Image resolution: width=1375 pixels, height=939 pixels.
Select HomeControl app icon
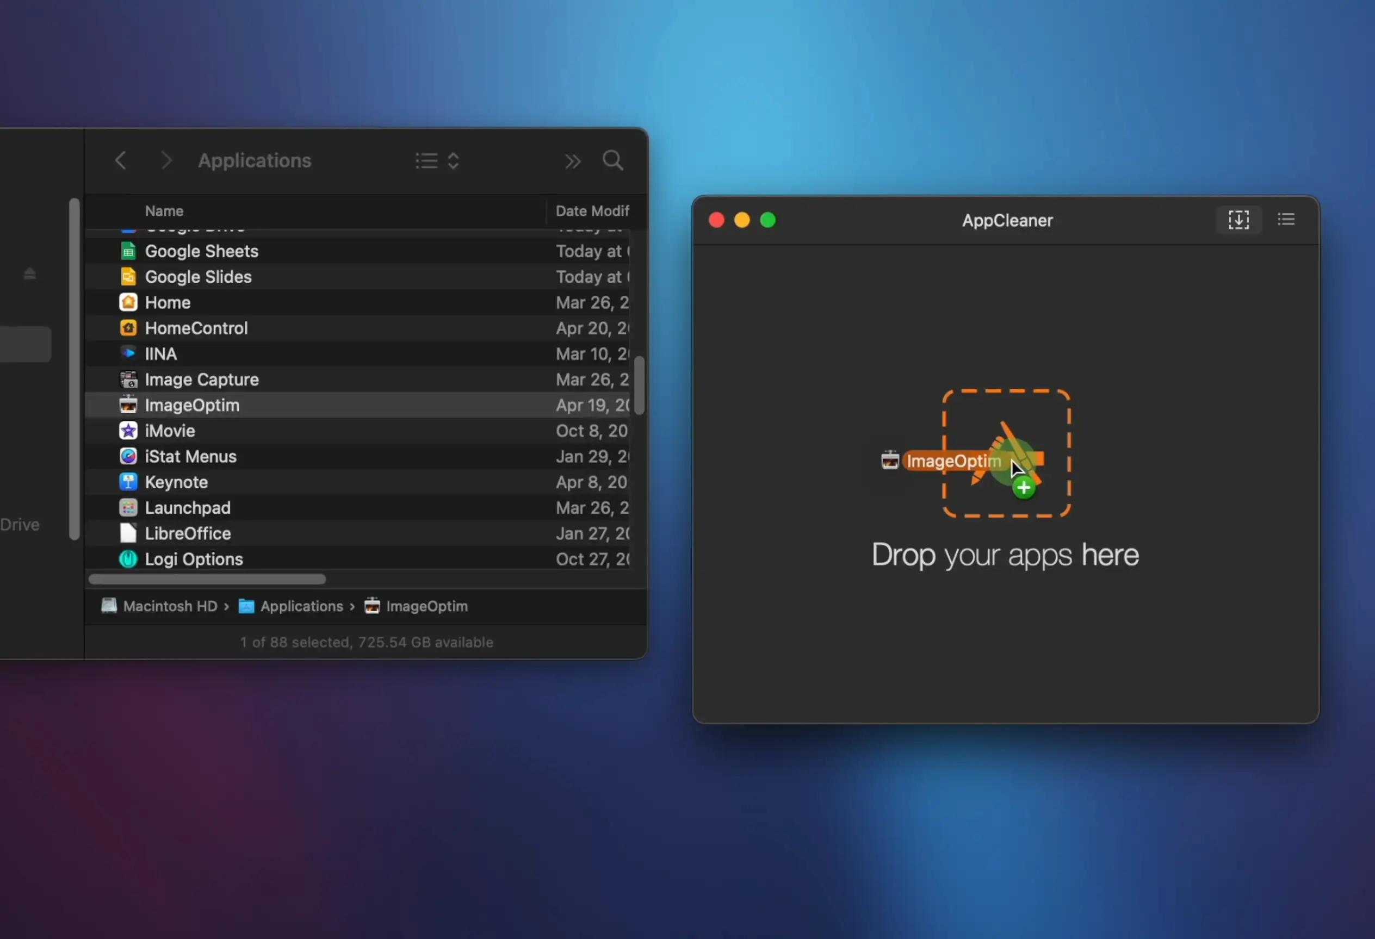pos(128,328)
